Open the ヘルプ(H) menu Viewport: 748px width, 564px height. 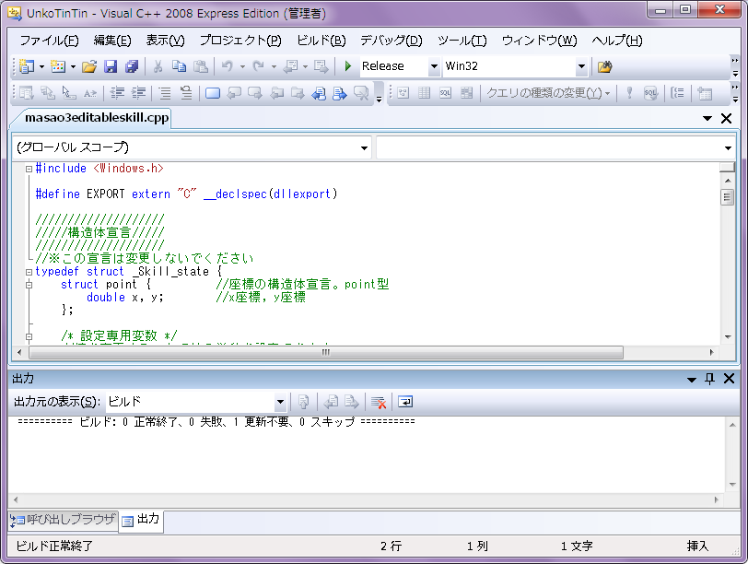(617, 41)
